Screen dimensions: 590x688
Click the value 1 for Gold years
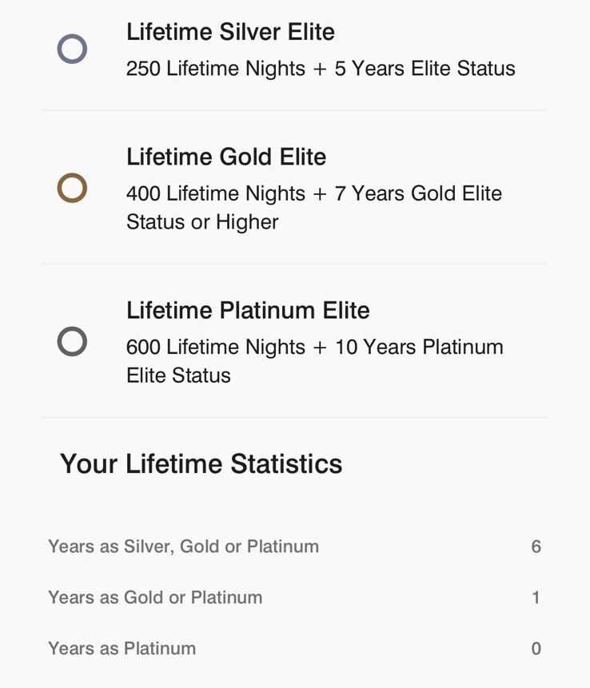(x=536, y=597)
